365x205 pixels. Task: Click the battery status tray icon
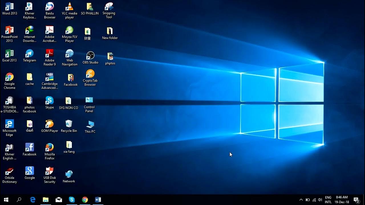coord(308,200)
